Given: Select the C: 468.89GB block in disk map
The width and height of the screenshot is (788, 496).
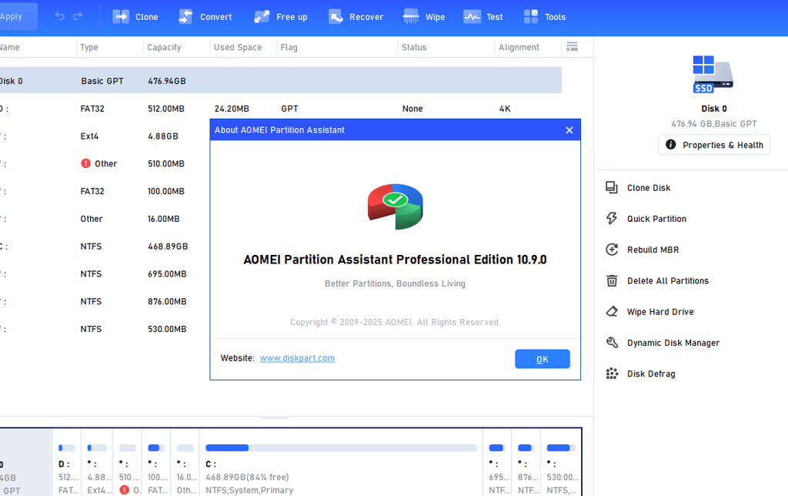Looking at the screenshot, I should (x=341, y=463).
